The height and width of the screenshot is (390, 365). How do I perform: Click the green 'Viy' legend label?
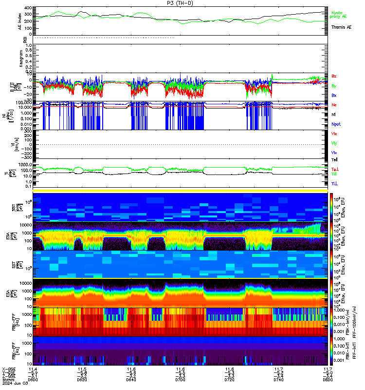click(334, 143)
